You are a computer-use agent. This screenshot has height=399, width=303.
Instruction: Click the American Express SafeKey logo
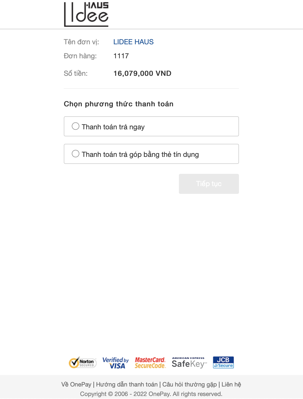pos(189,362)
